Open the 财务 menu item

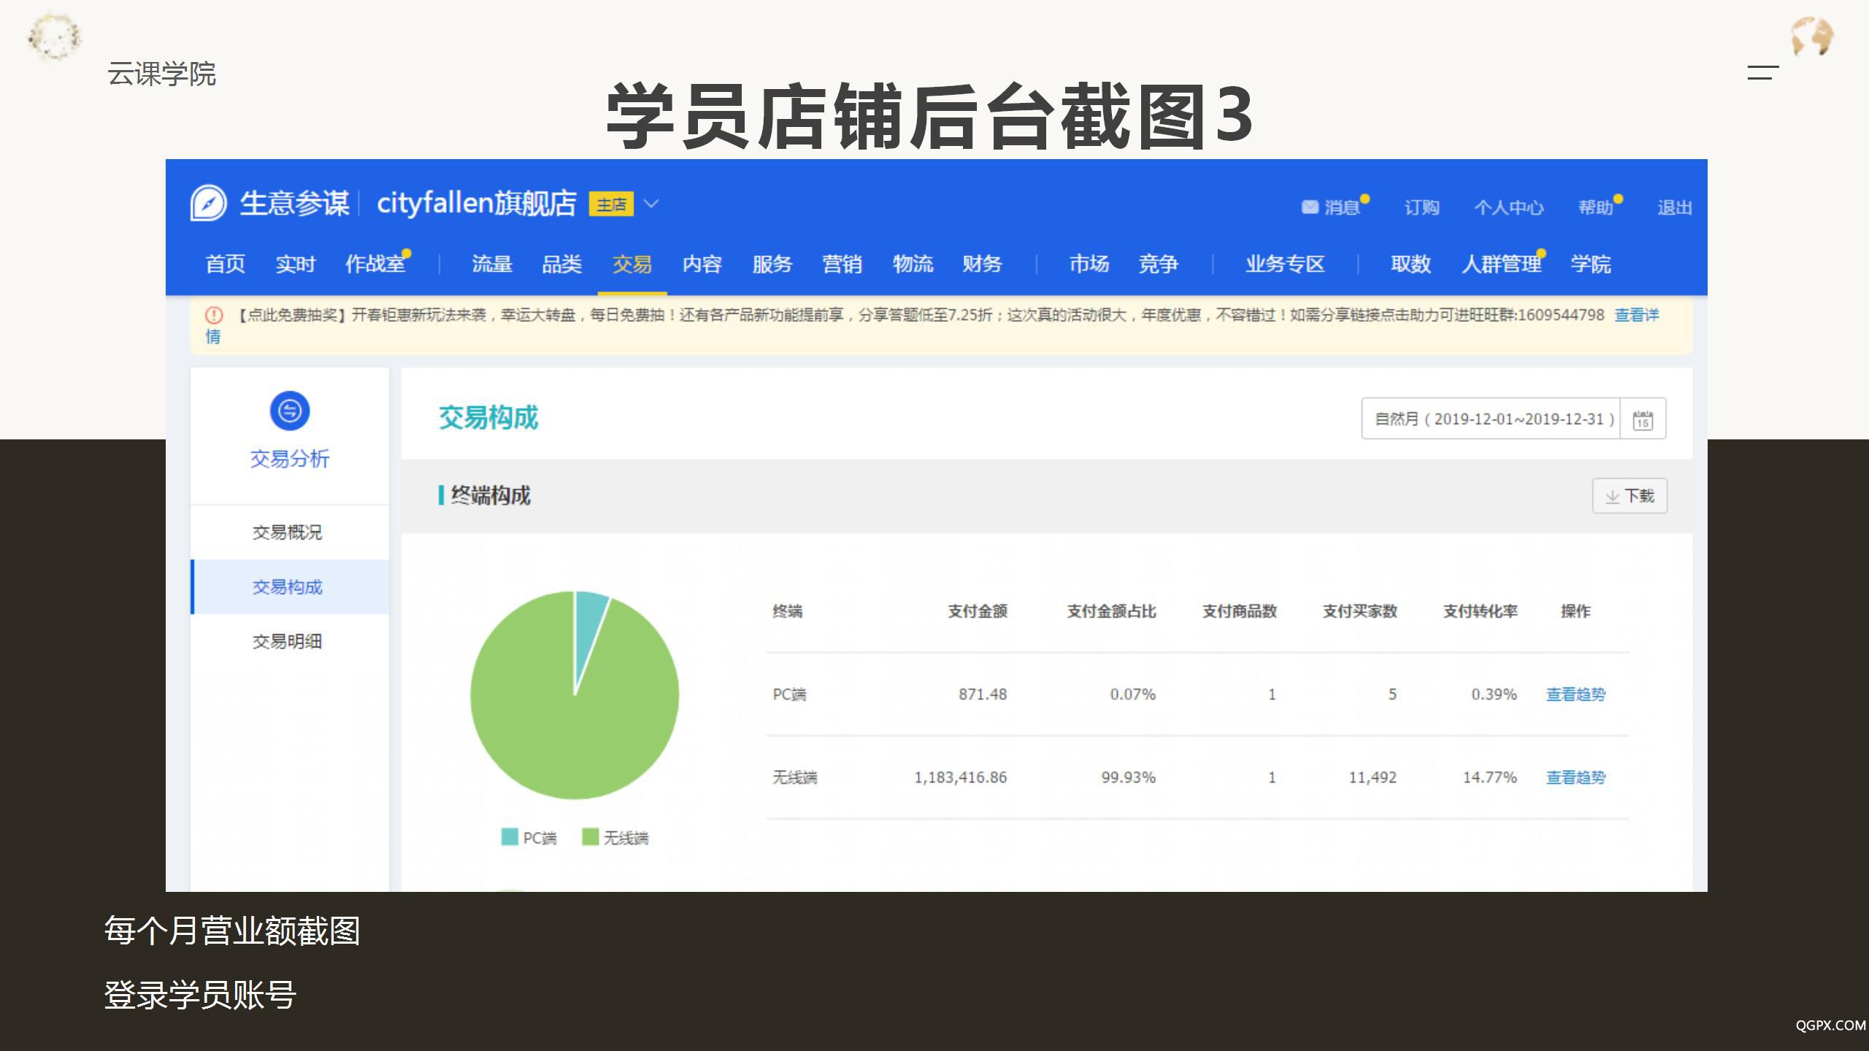point(982,263)
